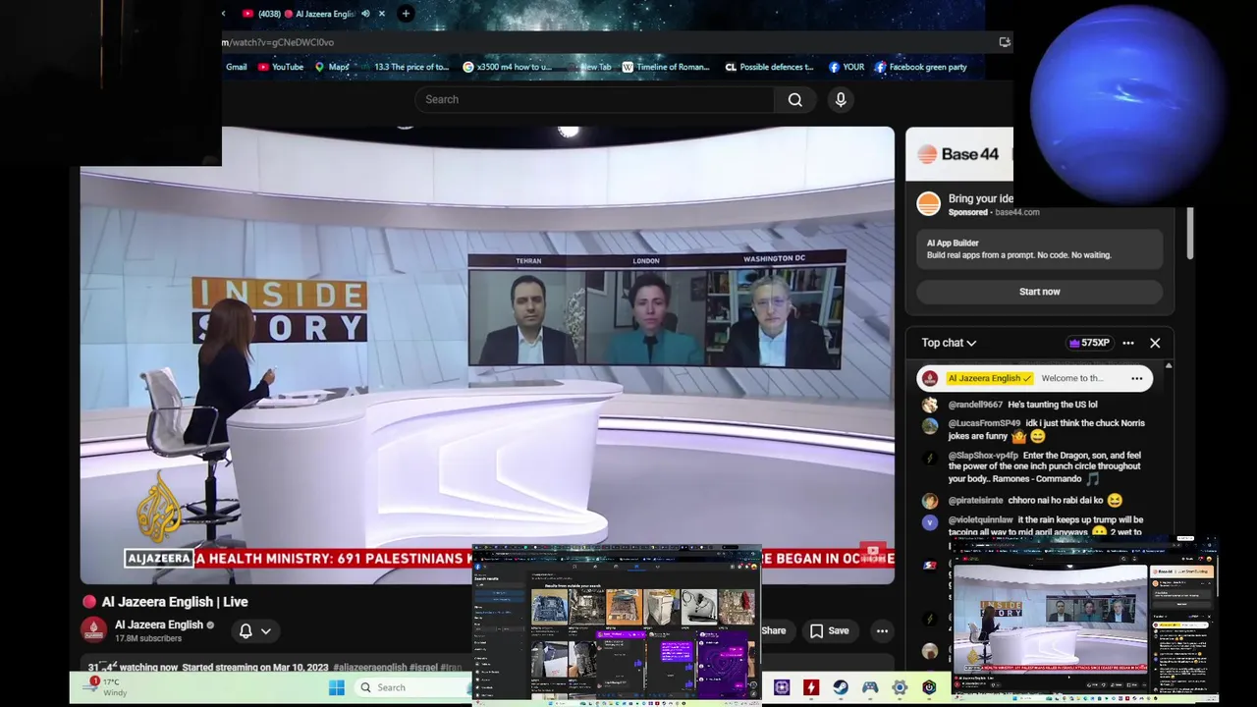Click @pirateisirate username in chat

(x=975, y=501)
